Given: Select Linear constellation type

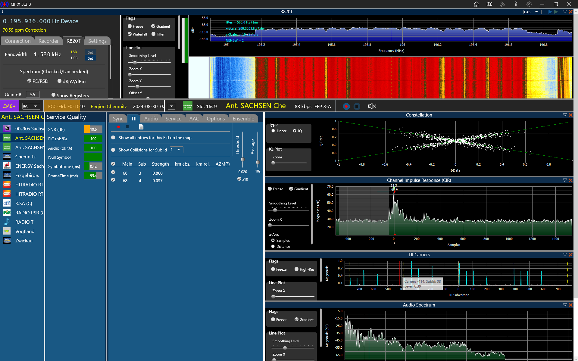Looking at the screenshot, I should (x=273, y=131).
